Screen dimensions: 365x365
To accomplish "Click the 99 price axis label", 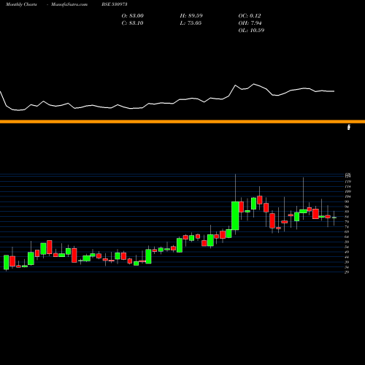I will coord(347,201).
